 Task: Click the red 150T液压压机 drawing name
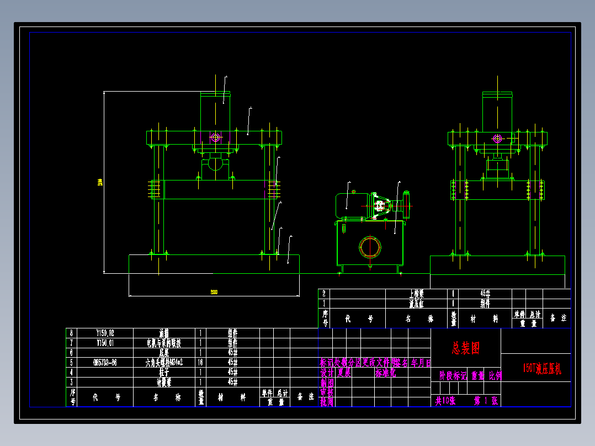tap(542, 368)
